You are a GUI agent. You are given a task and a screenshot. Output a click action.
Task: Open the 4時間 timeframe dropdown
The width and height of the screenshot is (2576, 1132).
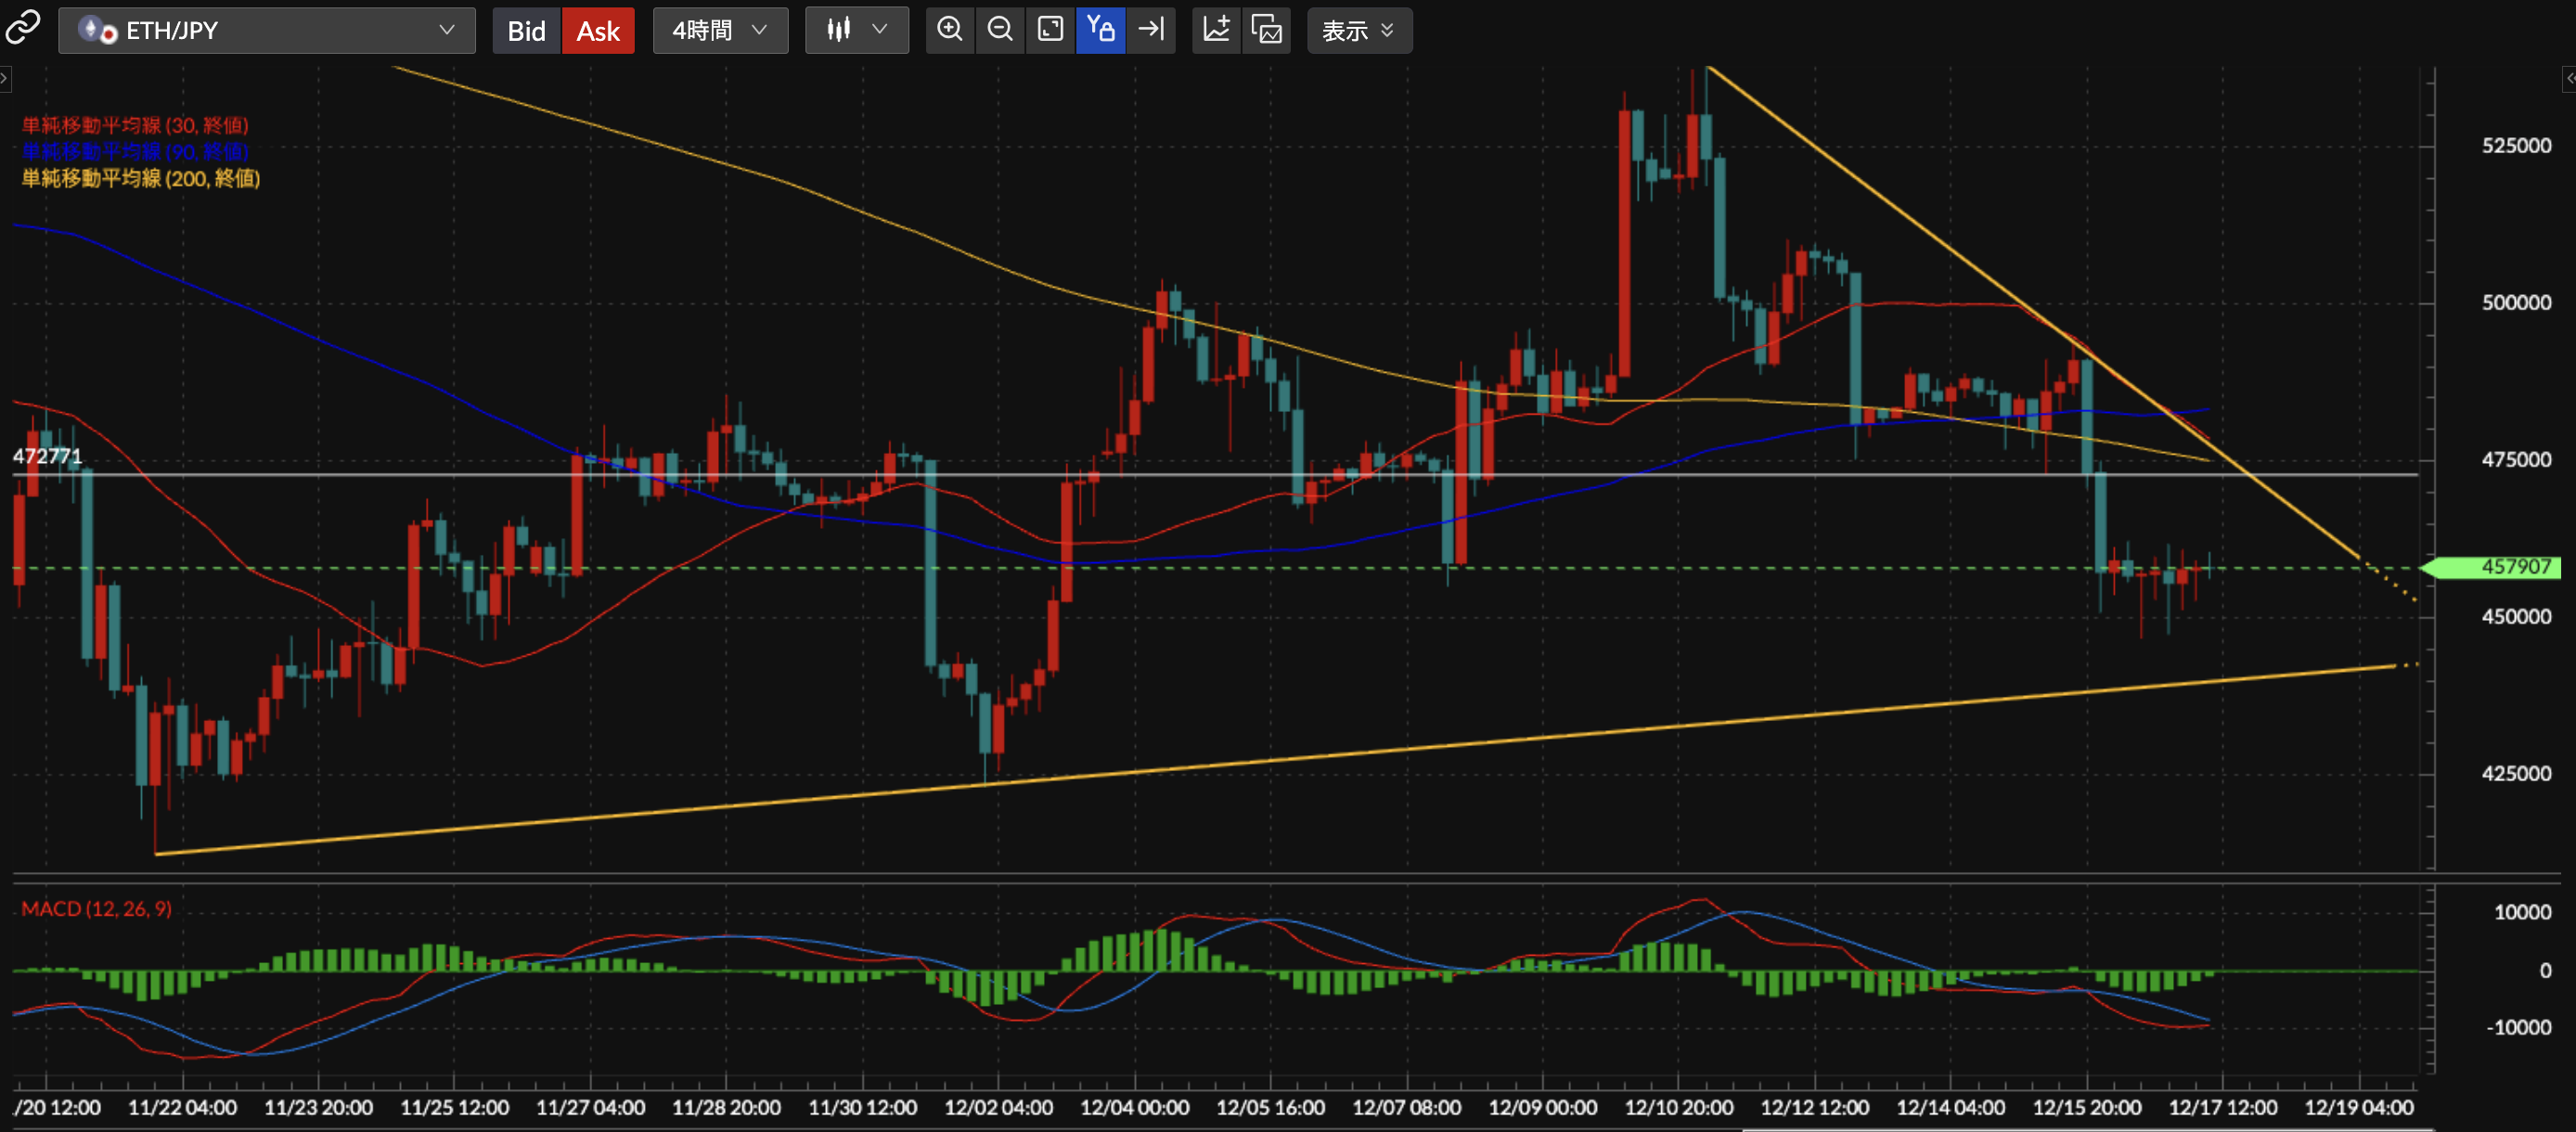(719, 31)
